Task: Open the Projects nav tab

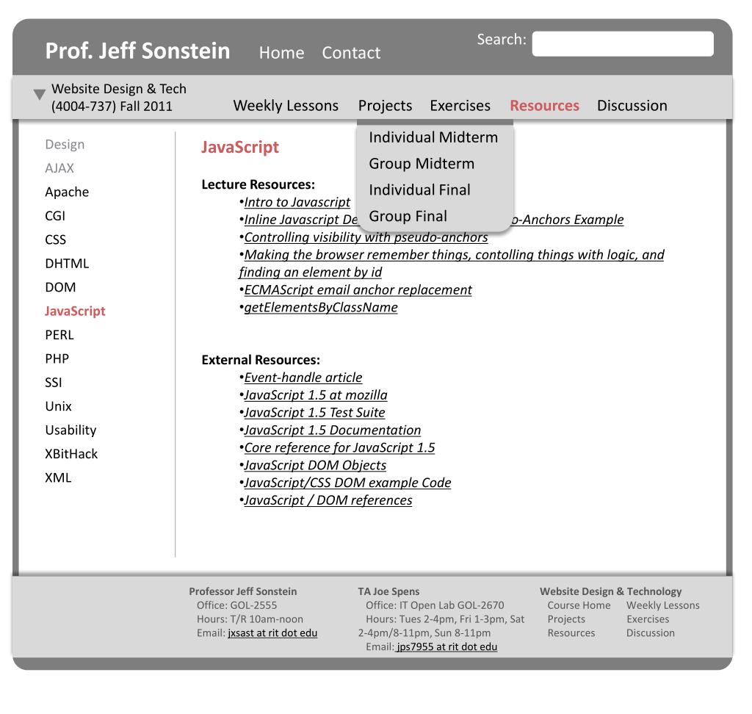Action: (x=385, y=106)
